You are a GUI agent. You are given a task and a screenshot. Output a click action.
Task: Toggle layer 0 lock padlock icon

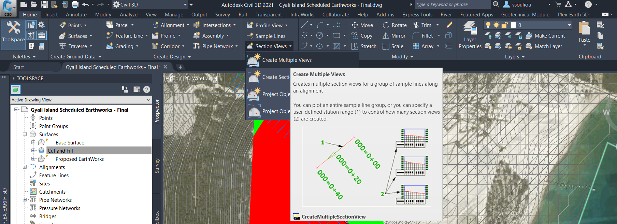[x=505, y=25]
